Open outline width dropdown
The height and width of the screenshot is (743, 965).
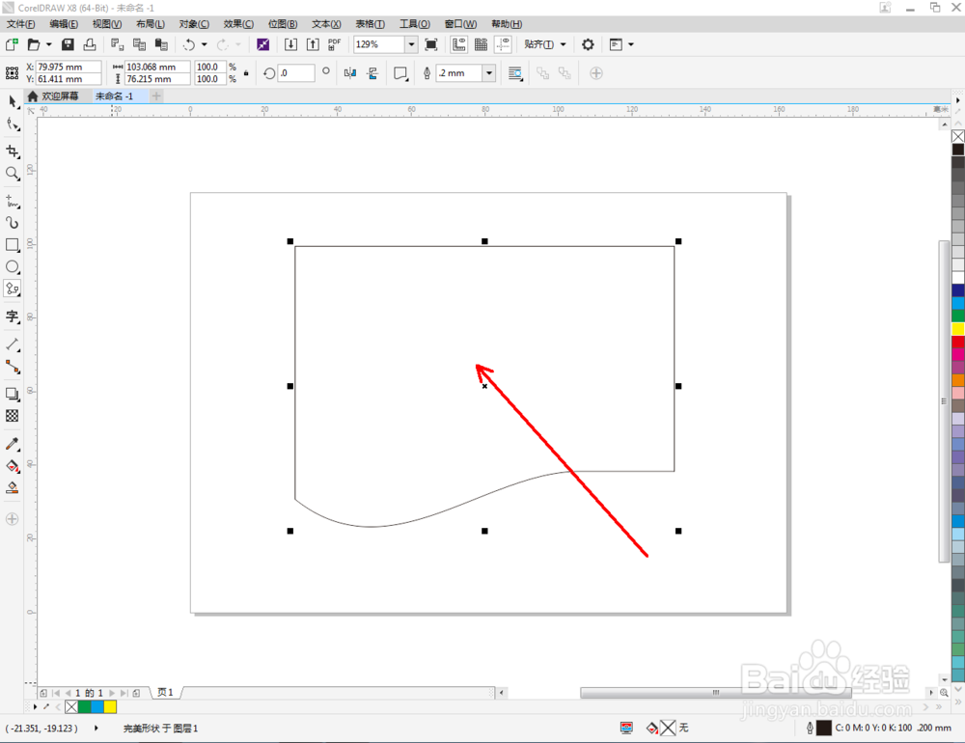[x=489, y=73]
